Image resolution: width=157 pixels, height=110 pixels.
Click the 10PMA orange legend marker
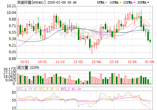[120, 2]
